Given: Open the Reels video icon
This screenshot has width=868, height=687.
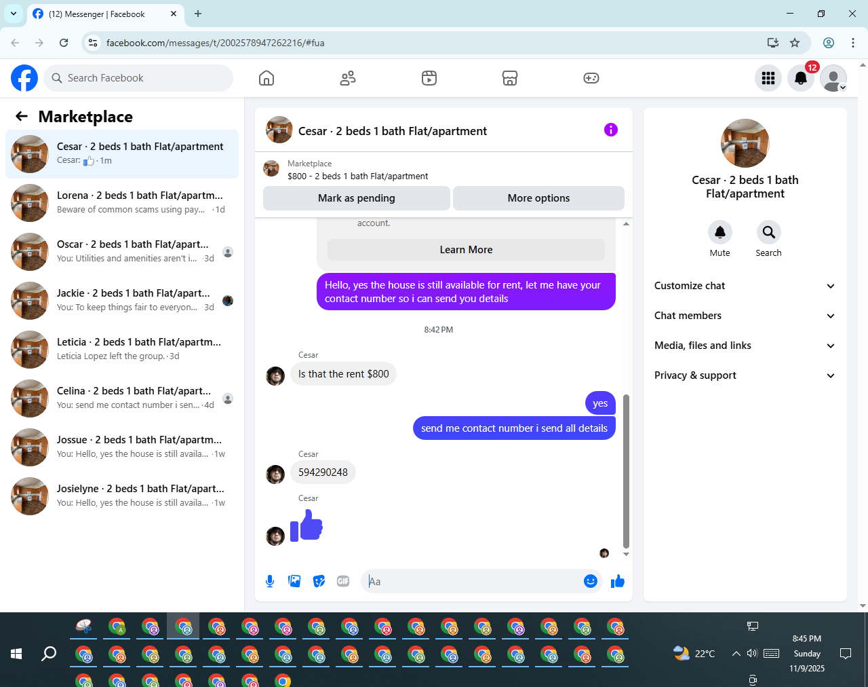Looking at the screenshot, I should pos(429,78).
